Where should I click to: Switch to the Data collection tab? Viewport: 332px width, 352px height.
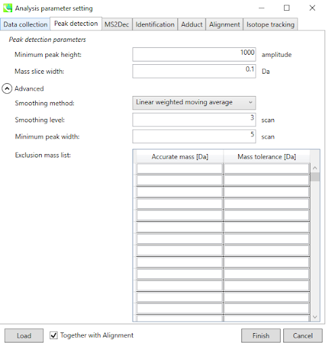[x=25, y=24]
